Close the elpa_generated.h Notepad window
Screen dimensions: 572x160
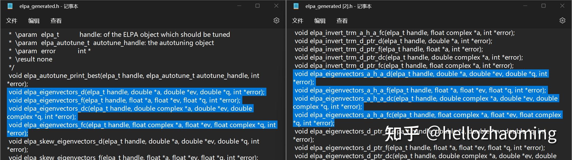pos(276,6)
